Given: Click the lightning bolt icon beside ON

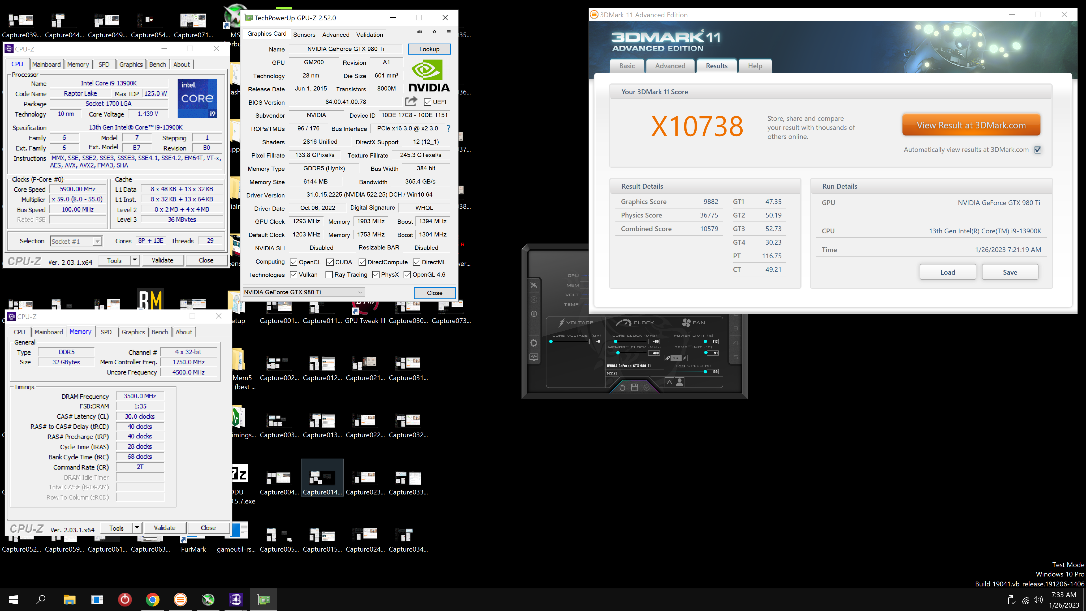Looking at the screenshot, I should (x=685, y=358).
